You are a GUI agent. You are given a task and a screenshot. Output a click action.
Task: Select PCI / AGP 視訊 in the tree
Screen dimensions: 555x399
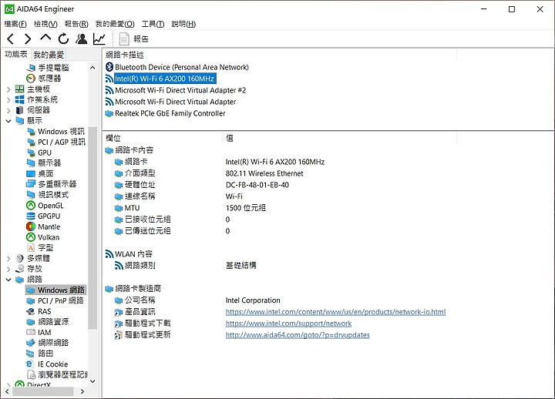[62, 142]
